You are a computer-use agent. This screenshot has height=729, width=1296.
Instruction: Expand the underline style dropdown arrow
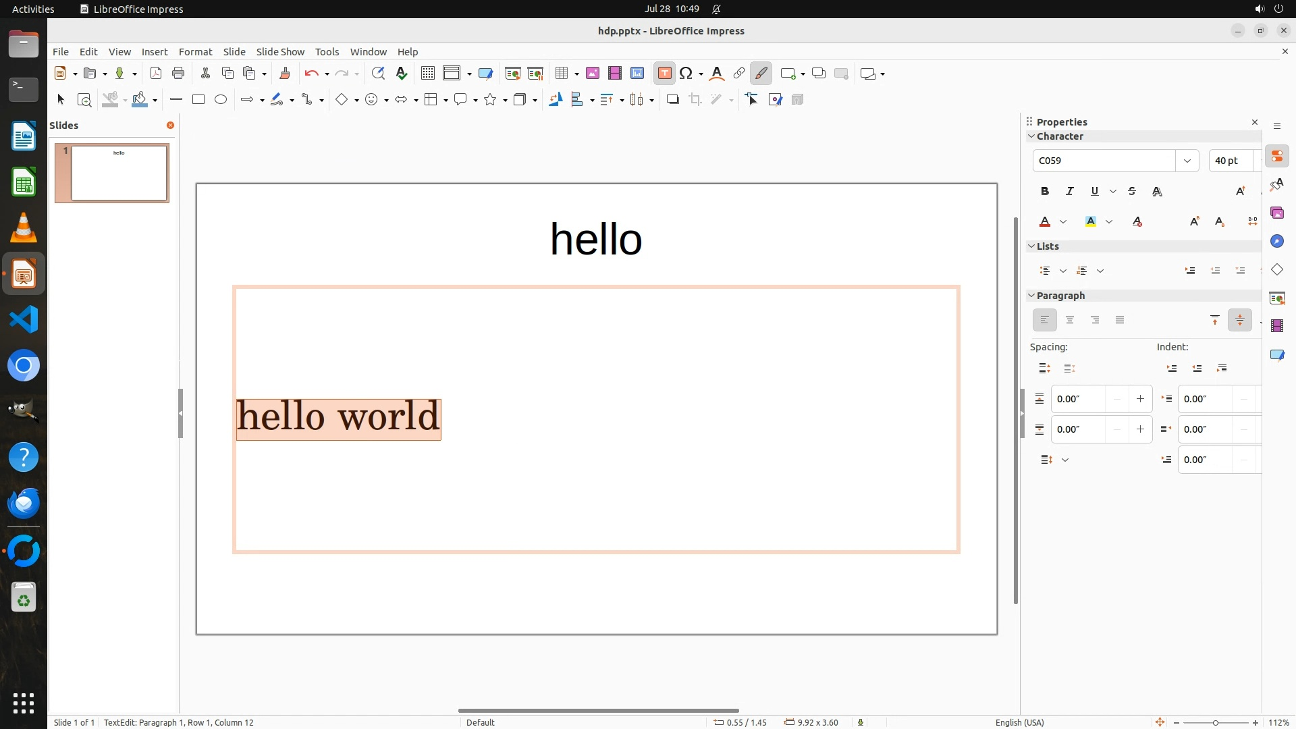tap(1113, 192)
